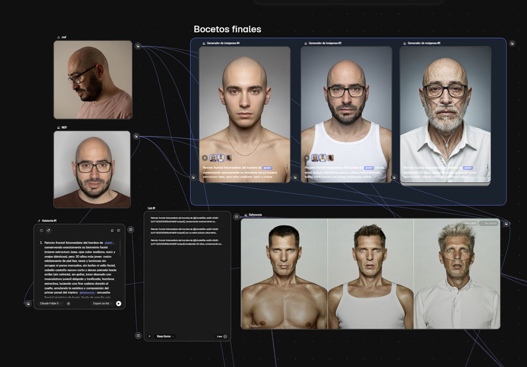Select the msf profile portrait image node
527x367 pixels.
[x=93, y=80]
